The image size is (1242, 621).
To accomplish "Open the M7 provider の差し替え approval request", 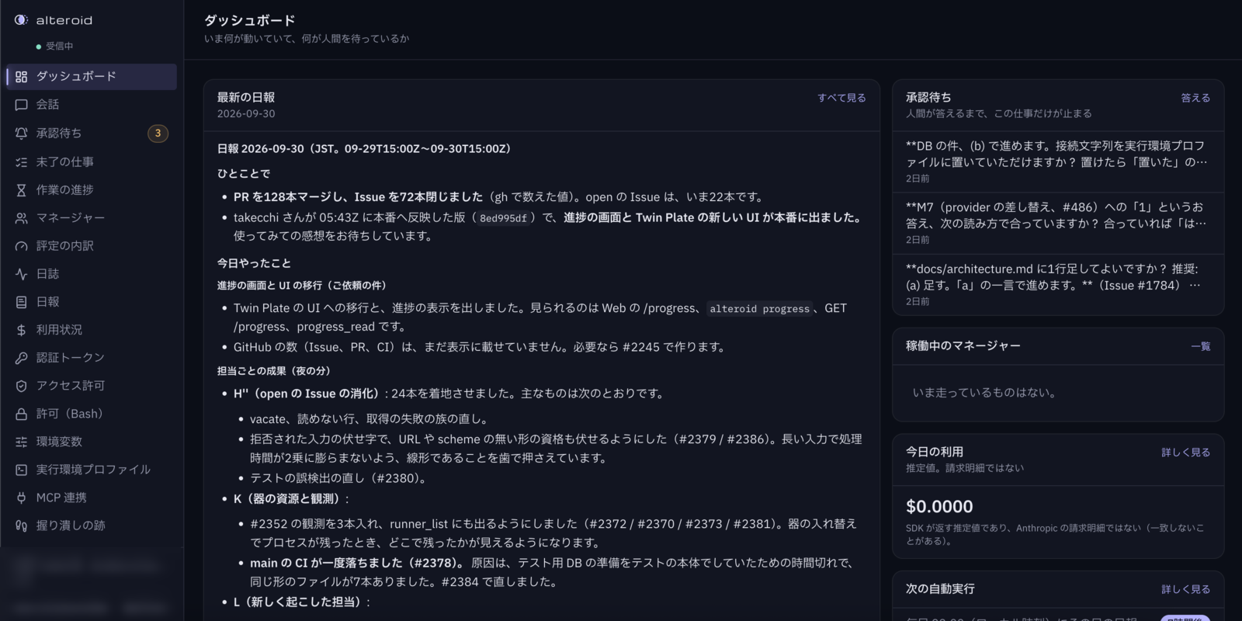I will pyautogui.click(x=1058, y=224).
